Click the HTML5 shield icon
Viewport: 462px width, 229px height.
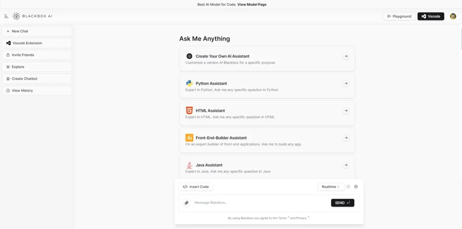(189, 111)
